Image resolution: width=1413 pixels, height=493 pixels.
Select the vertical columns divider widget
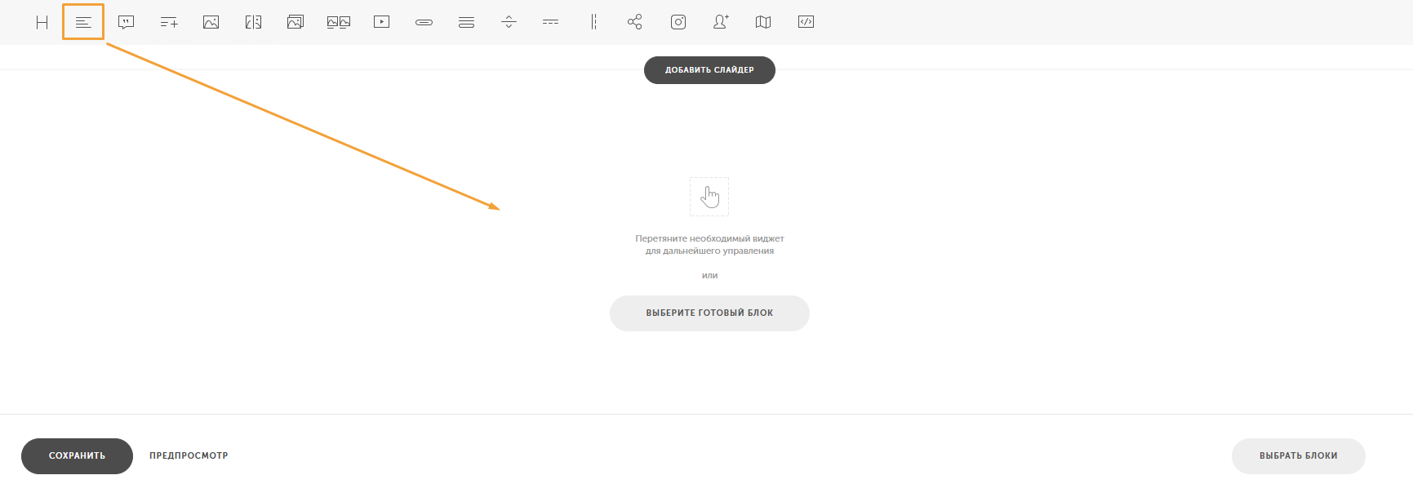tap(593, 22)
